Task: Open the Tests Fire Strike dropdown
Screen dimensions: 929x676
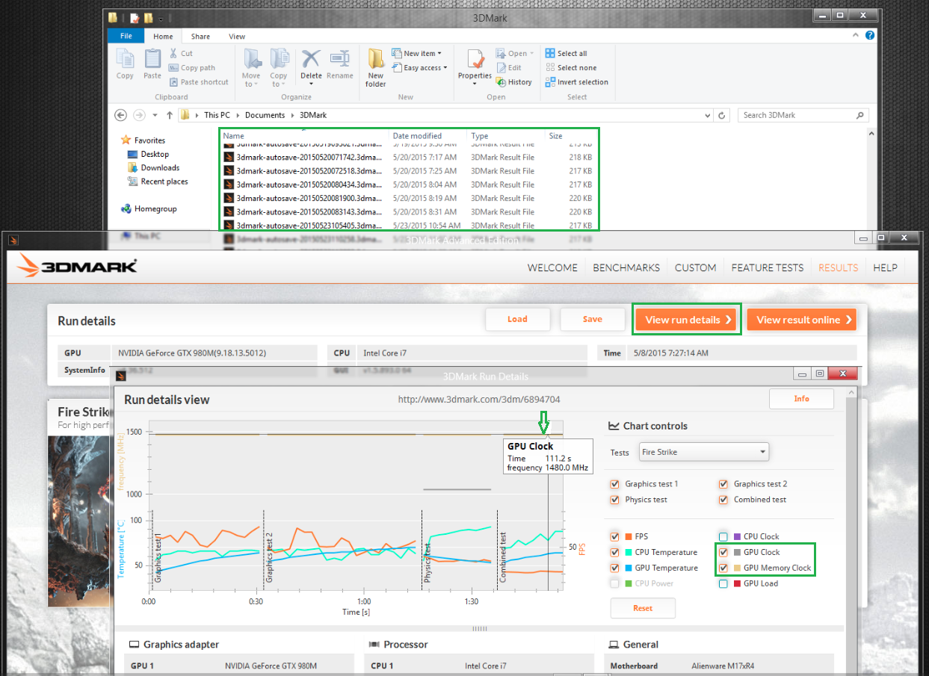Action: (704, 452)
